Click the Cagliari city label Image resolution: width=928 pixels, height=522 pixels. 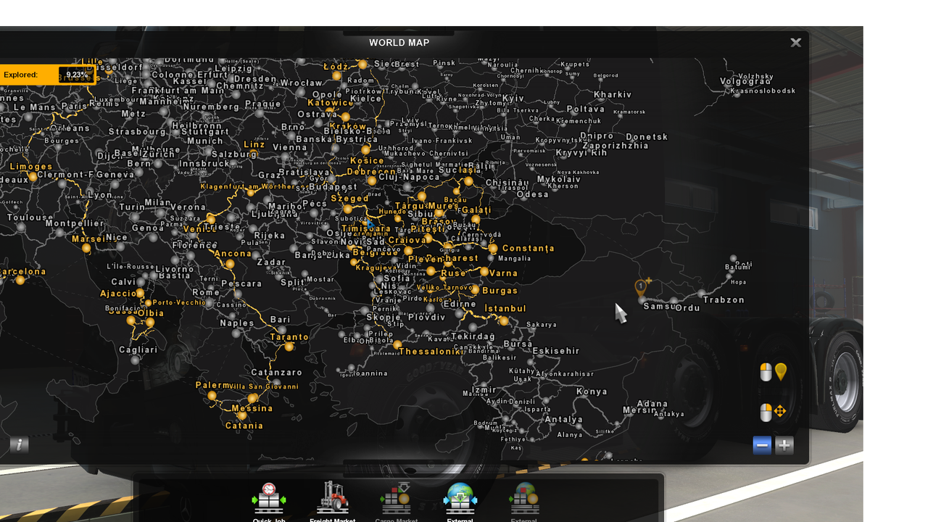click(x=138, y=349)
